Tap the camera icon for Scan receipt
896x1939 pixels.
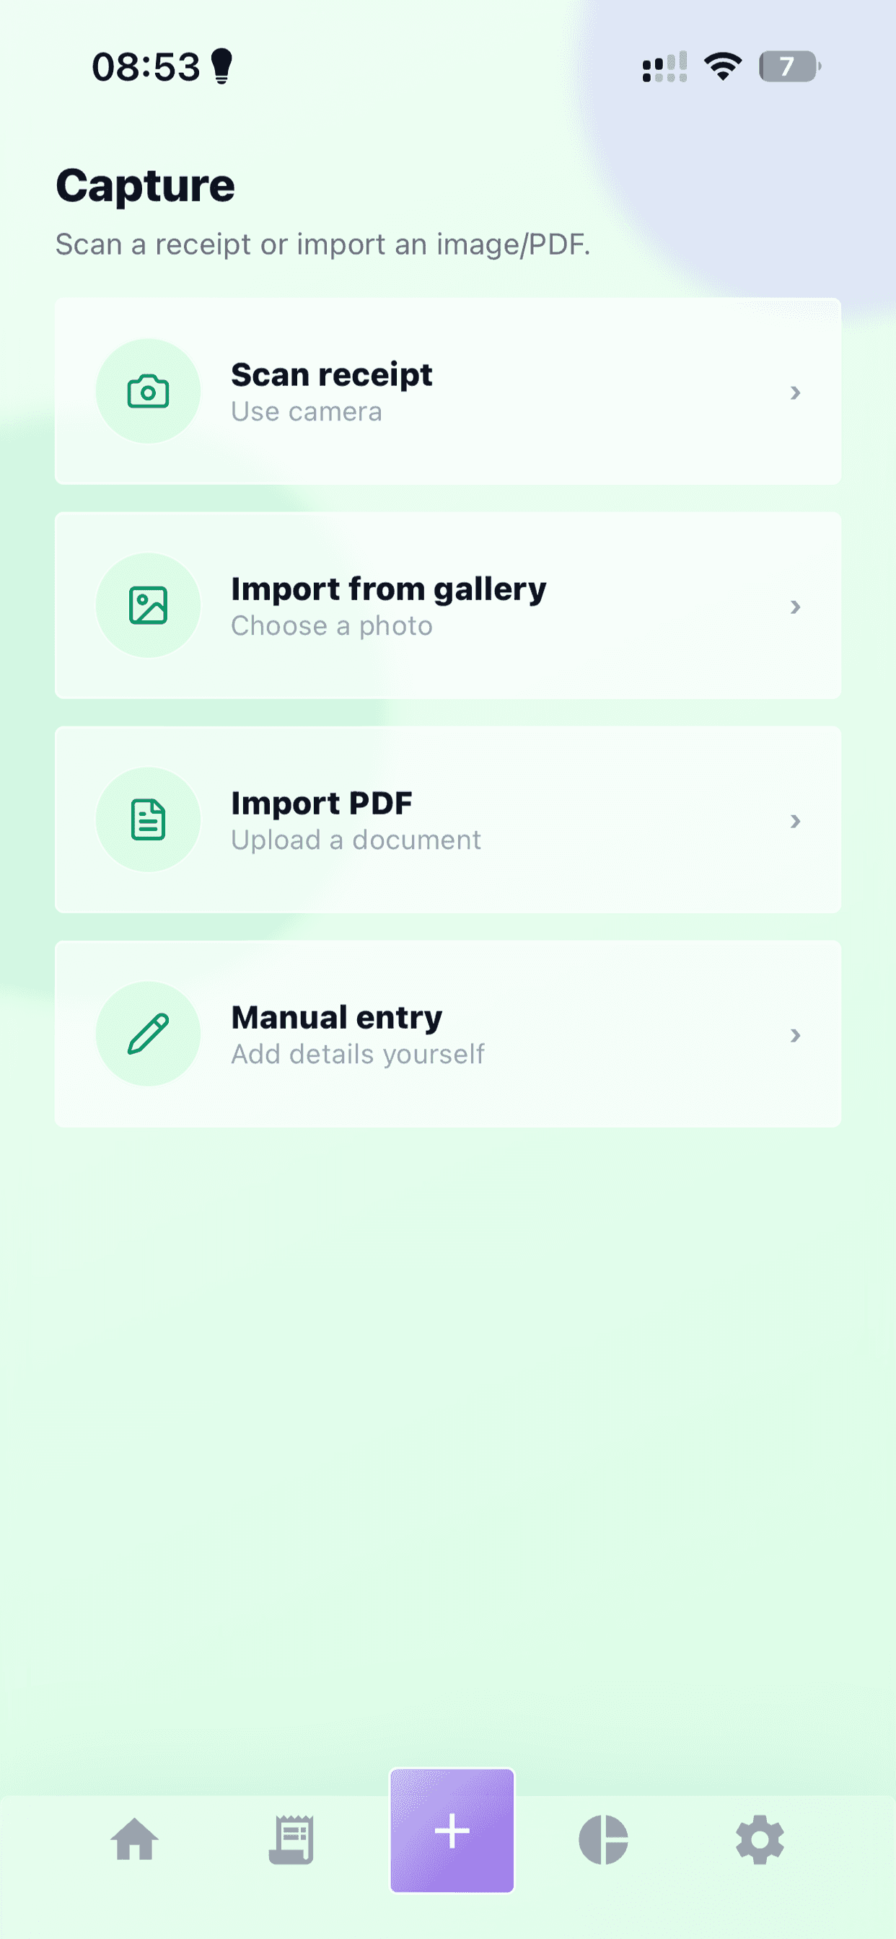(x=149, y=392)
